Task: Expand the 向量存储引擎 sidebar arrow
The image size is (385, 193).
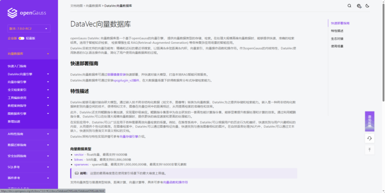Action: click(x=48, y=82)
